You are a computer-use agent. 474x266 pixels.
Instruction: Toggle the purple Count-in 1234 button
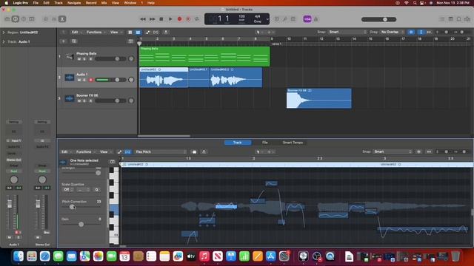click(307, 19)
